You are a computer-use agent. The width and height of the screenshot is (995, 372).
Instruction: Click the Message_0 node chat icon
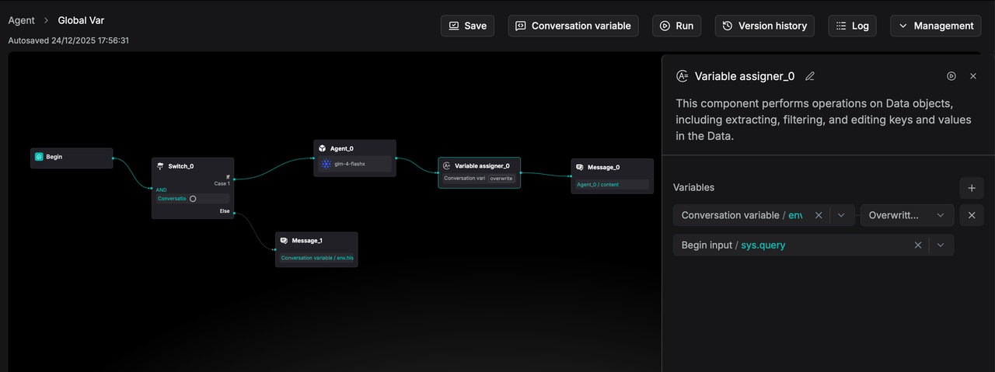579,167
